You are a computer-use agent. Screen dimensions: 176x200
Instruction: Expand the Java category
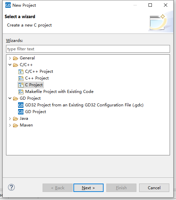tap(10, 118)
